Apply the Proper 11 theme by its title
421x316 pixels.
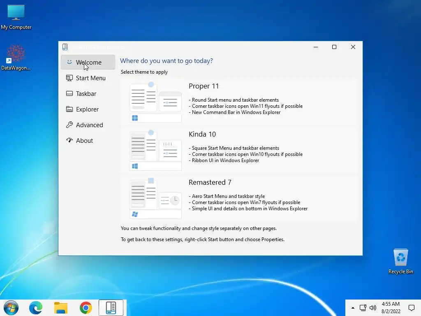tap(204, 86)
